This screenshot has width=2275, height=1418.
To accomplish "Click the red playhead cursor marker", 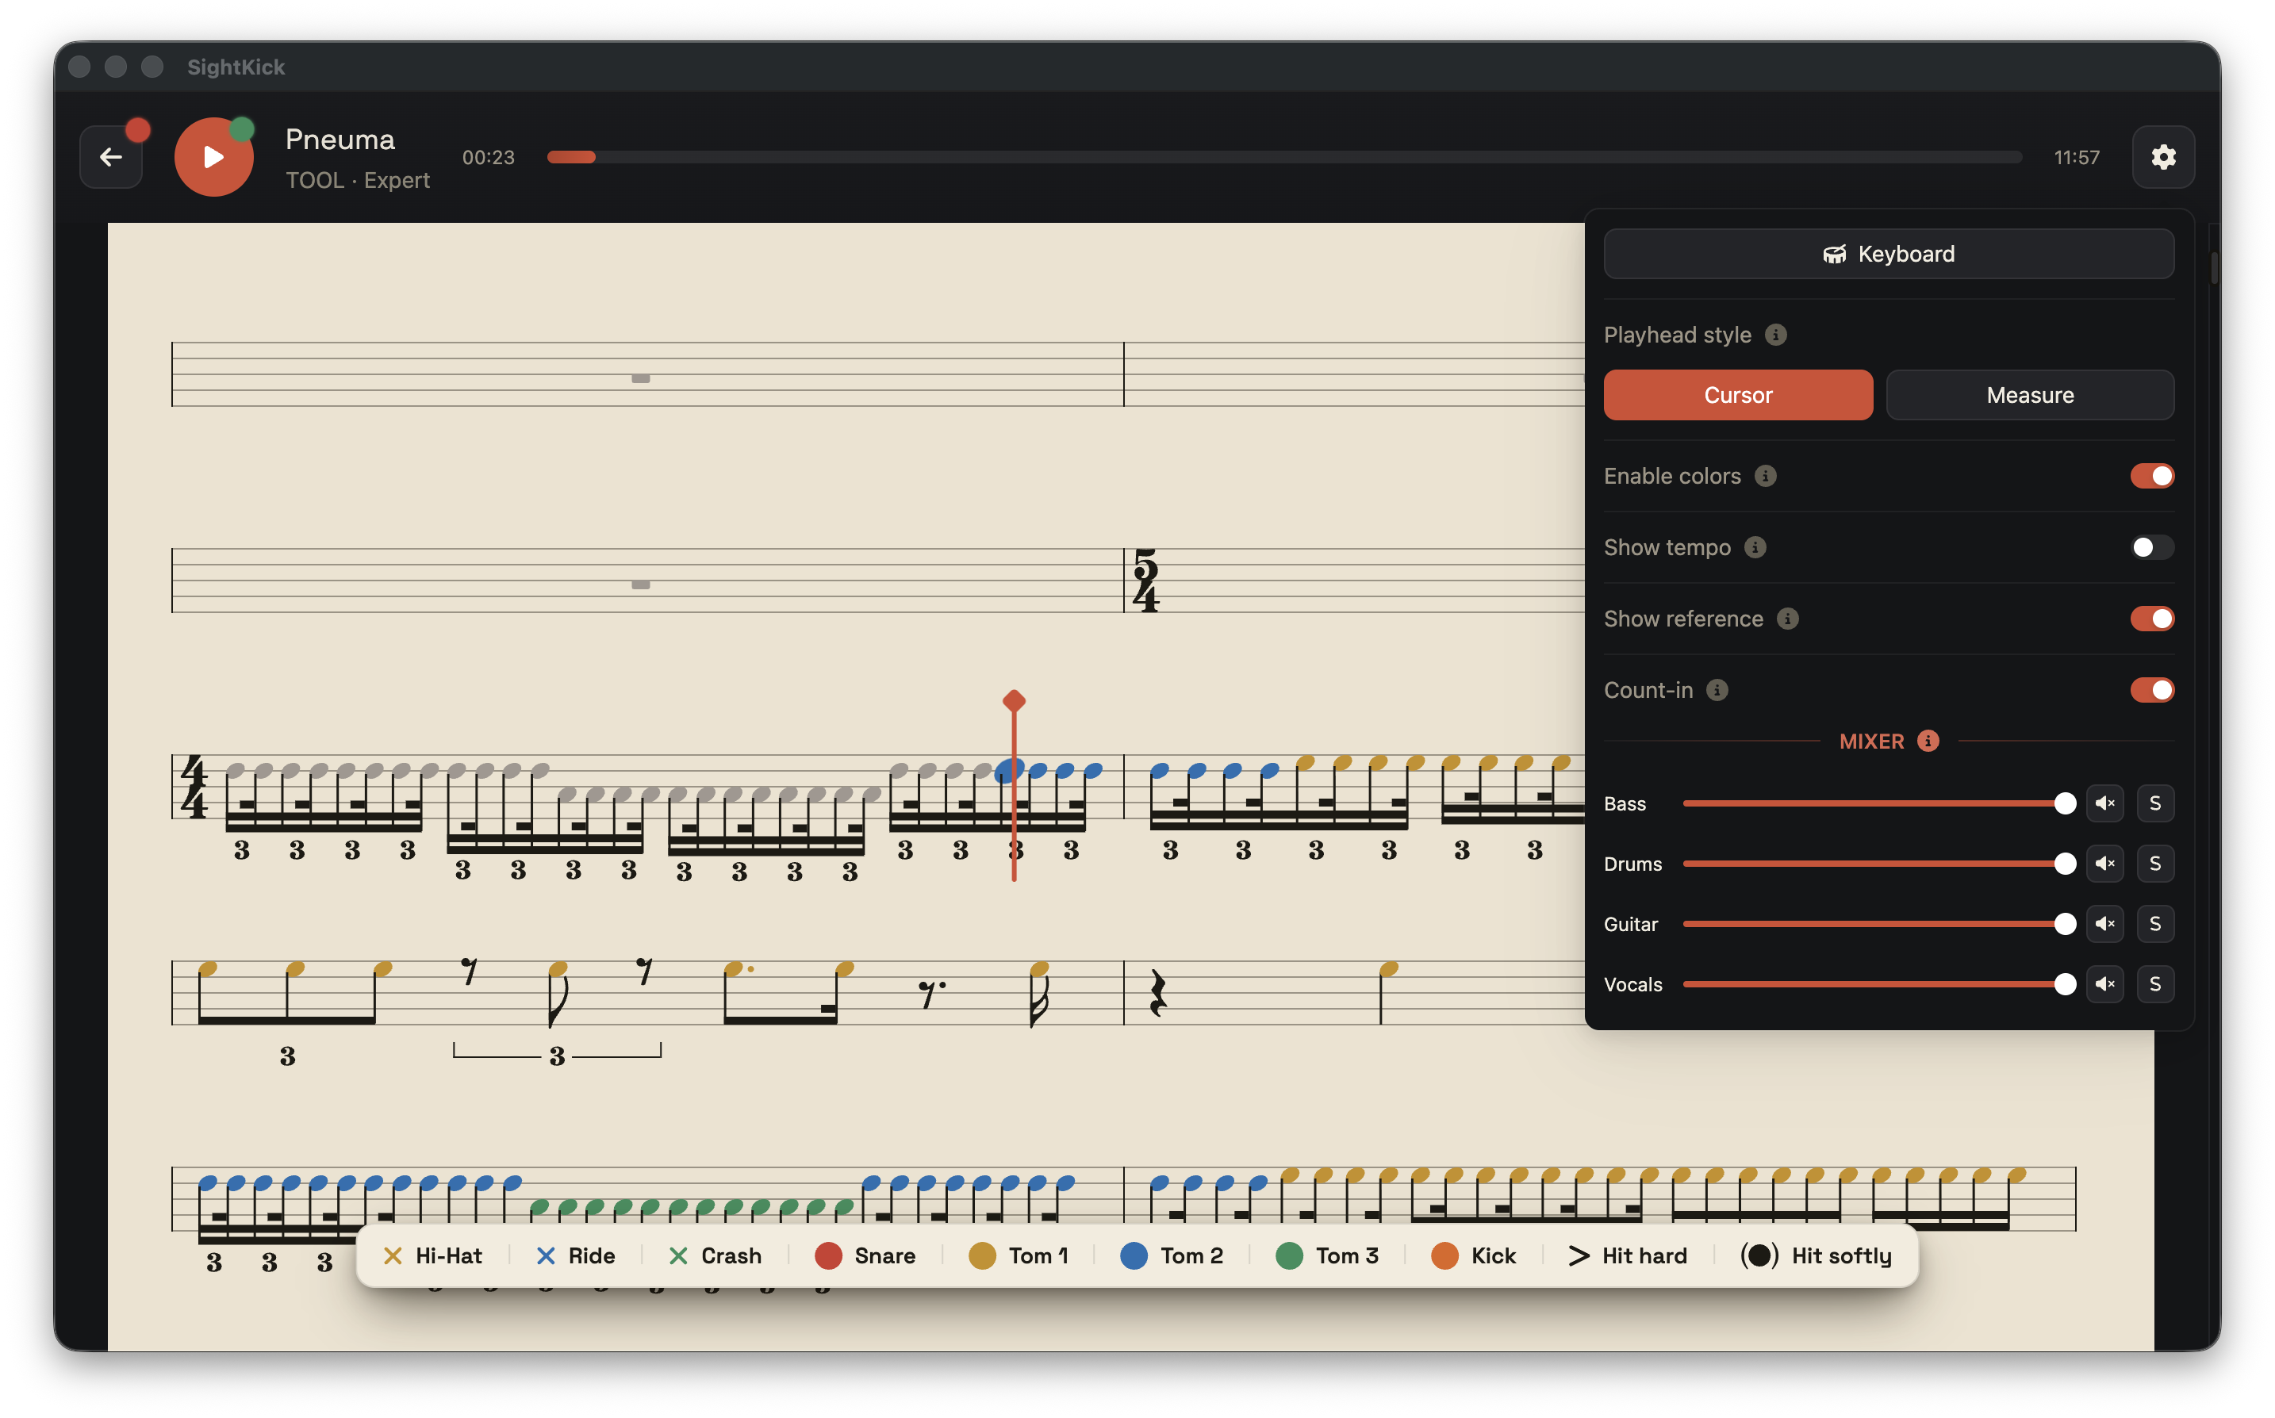I will (1014, 700).
